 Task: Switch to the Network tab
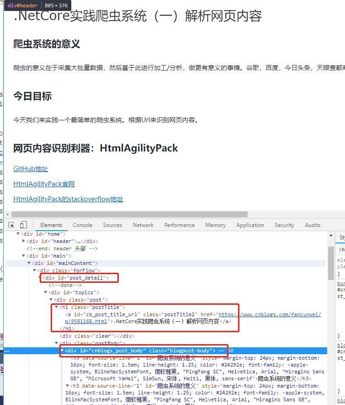point(143,225)
